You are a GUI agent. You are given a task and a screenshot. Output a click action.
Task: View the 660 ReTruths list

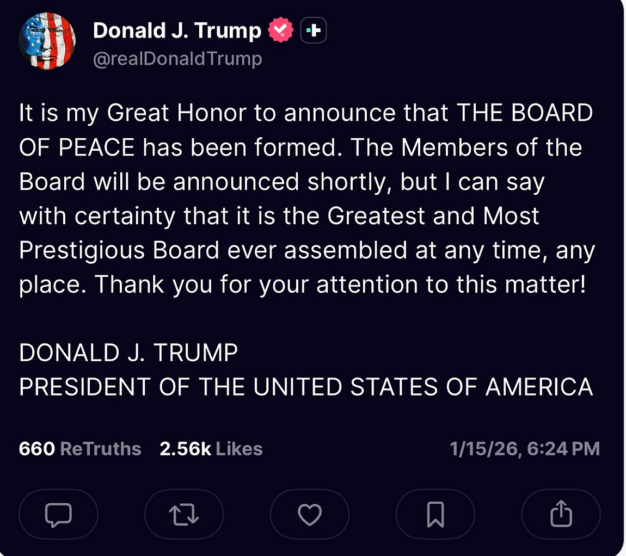[80, 449]
